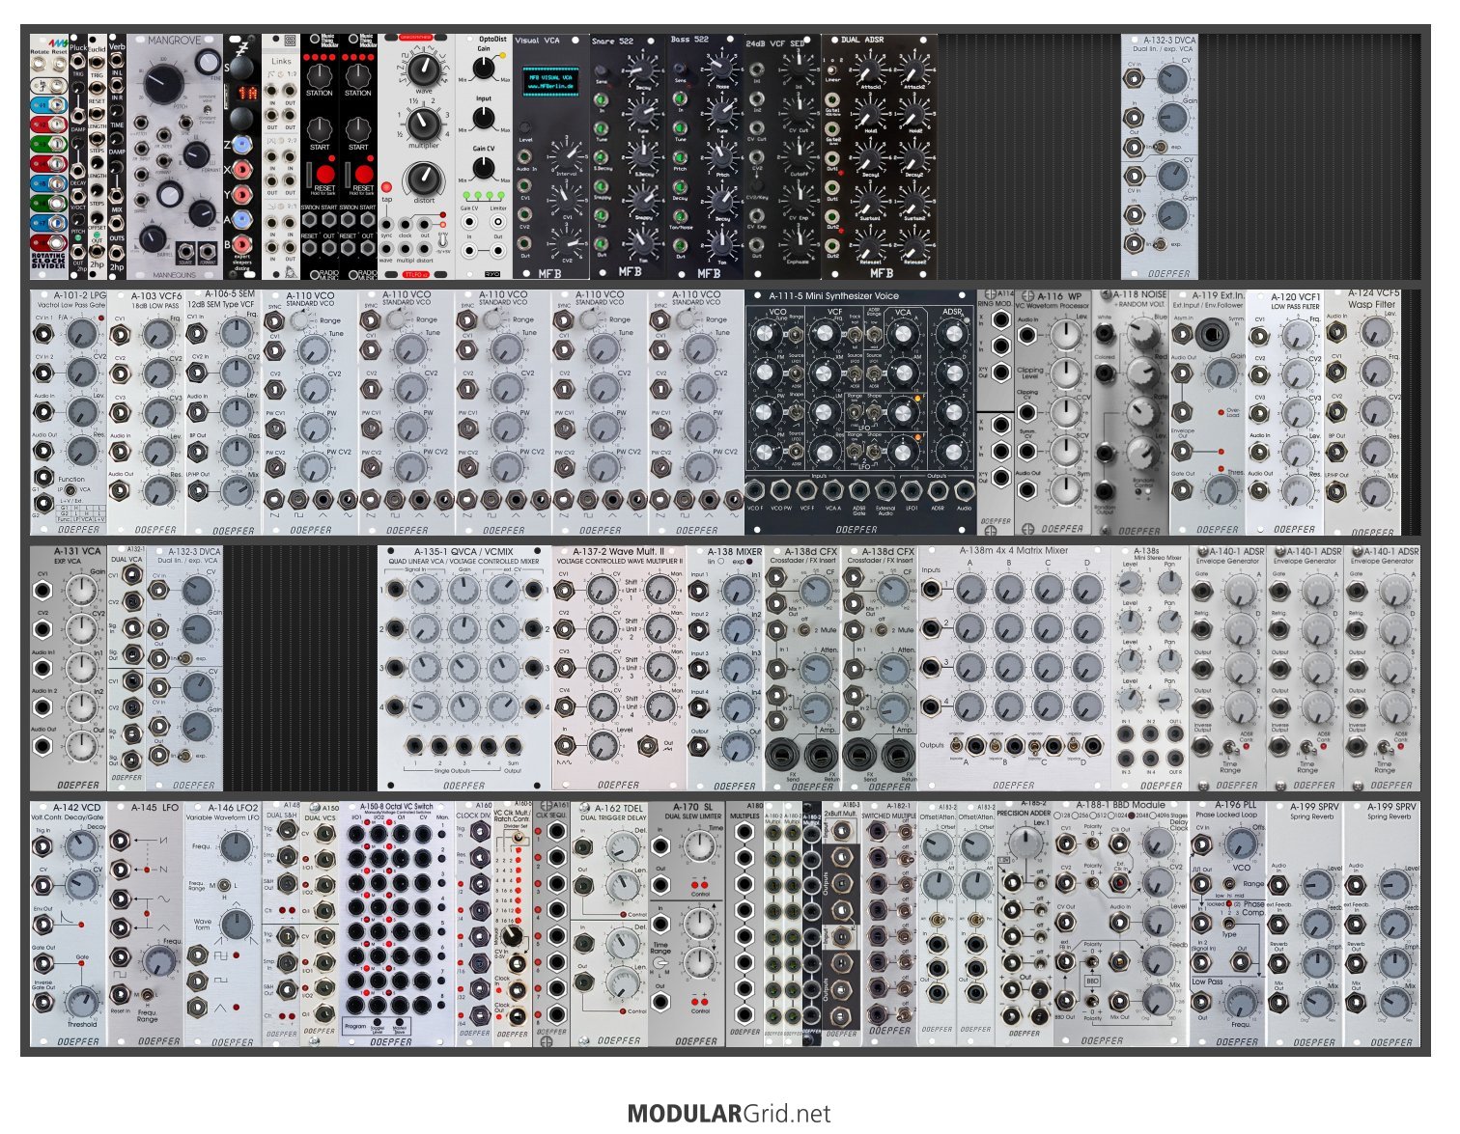Screen dimensions: 1460x1134
Task: Adjust the Blue knob on A-118 Noise
Action: (1141, 333)
